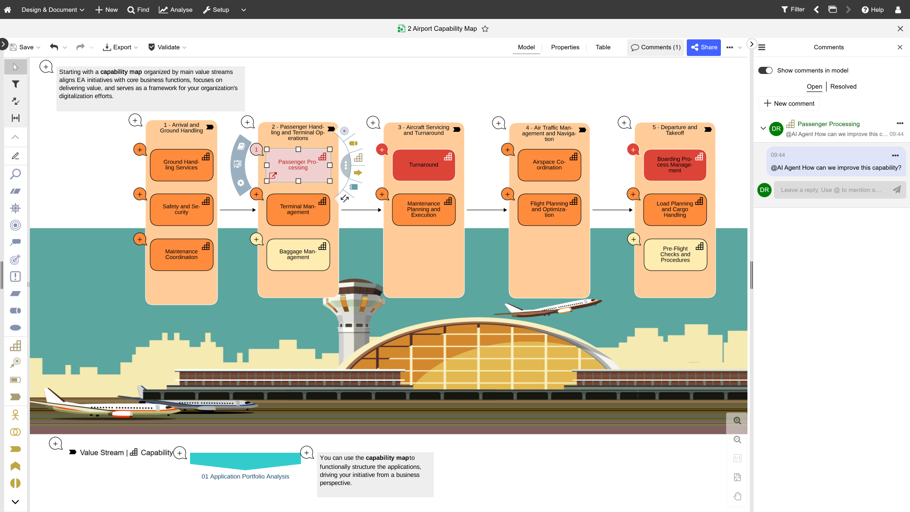
Task: Open the Table tab
Action: 602,47
